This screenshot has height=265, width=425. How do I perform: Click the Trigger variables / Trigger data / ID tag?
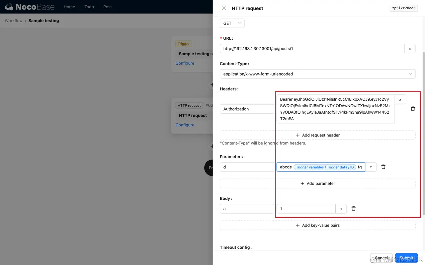coord(325,167)
